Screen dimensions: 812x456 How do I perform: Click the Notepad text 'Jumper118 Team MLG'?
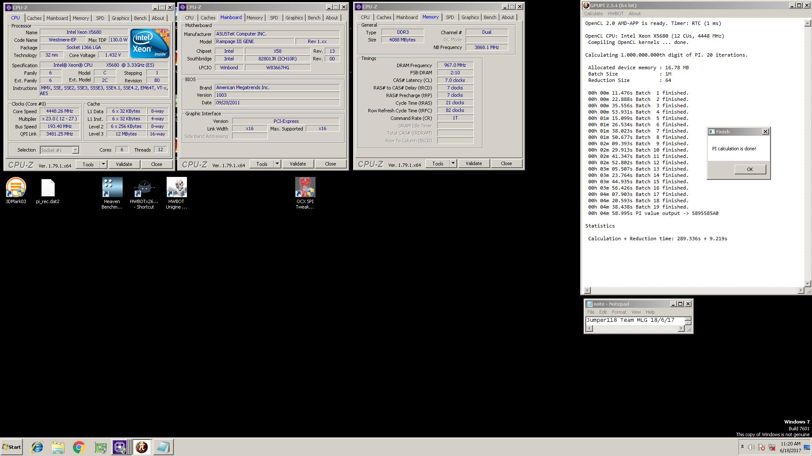click(x=617, y=320)
